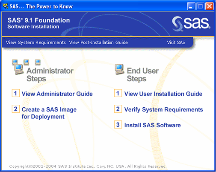Click step 2 box beside Verify System Requirements

click(x=118, y=109)
